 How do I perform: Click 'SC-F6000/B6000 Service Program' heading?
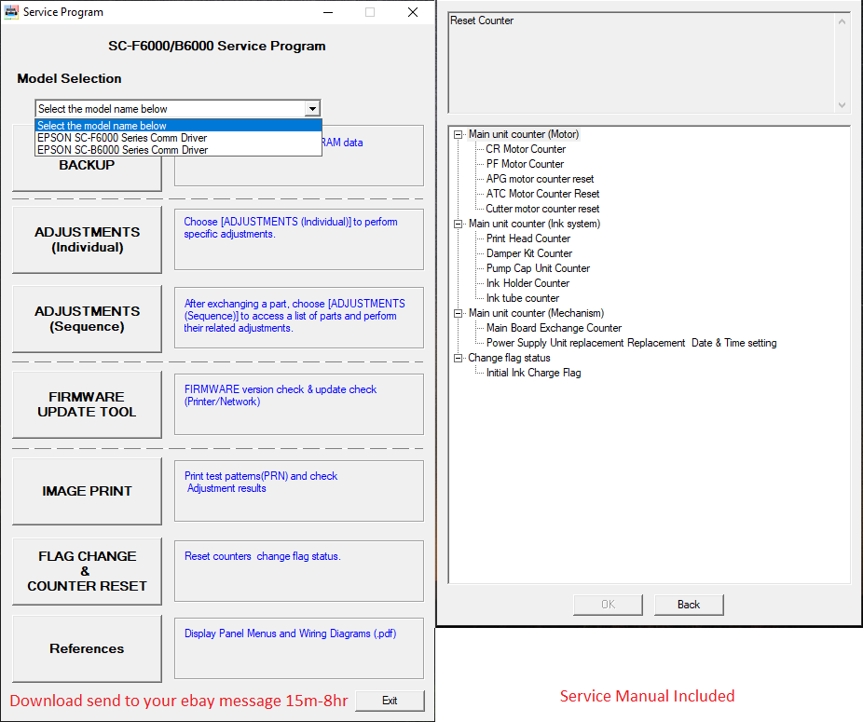coord(217,47)
